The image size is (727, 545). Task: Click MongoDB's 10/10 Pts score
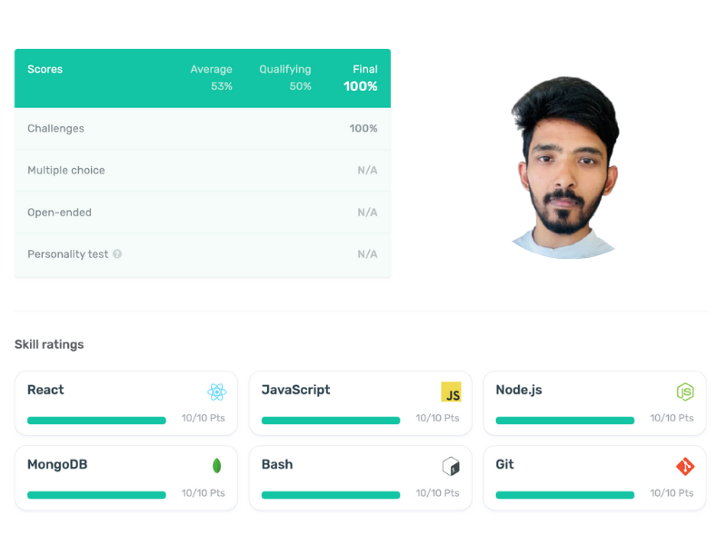pyautogui.click(x=203, y=493)
